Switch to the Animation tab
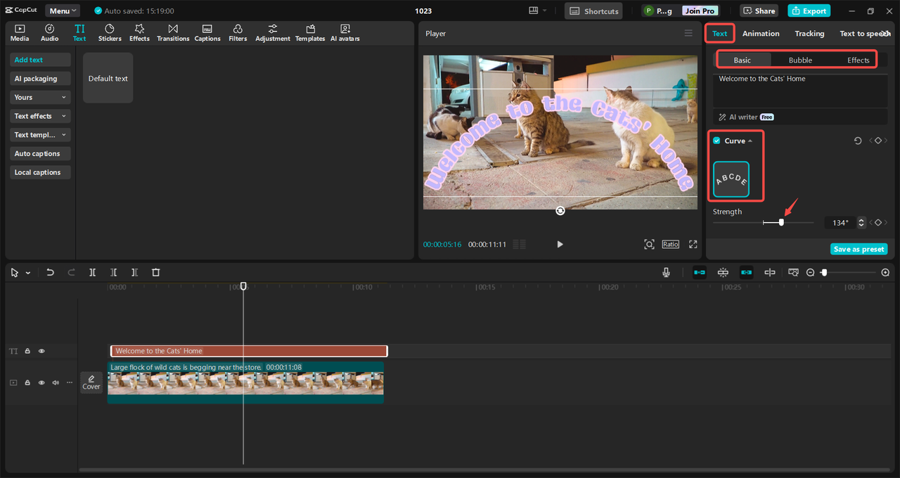 click(761, 34)
